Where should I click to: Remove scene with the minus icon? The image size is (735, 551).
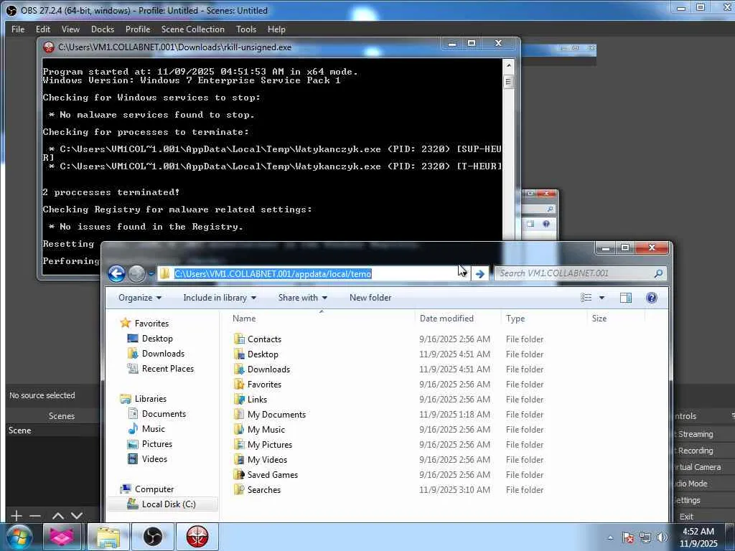click(35, 516)
